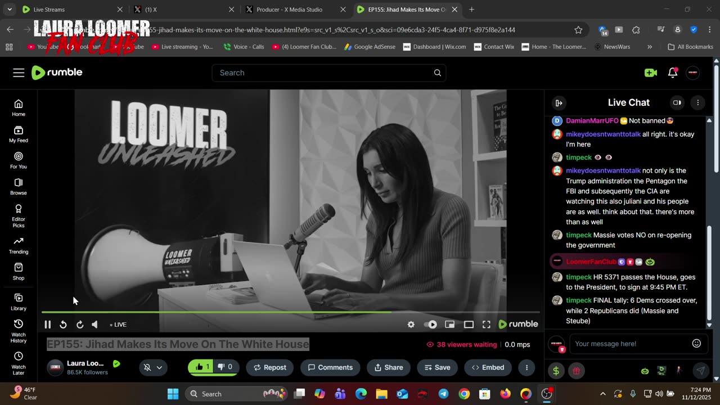720x405 pixels.
Task: Open For You in sidebar
Action: (19, 160)
